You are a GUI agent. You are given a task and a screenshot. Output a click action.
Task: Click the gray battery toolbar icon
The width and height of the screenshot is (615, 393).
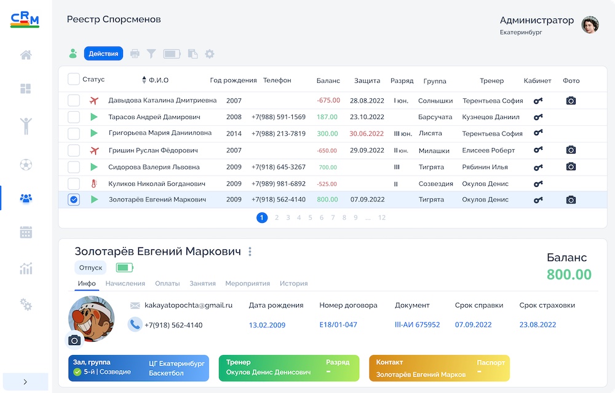point(172,53)
